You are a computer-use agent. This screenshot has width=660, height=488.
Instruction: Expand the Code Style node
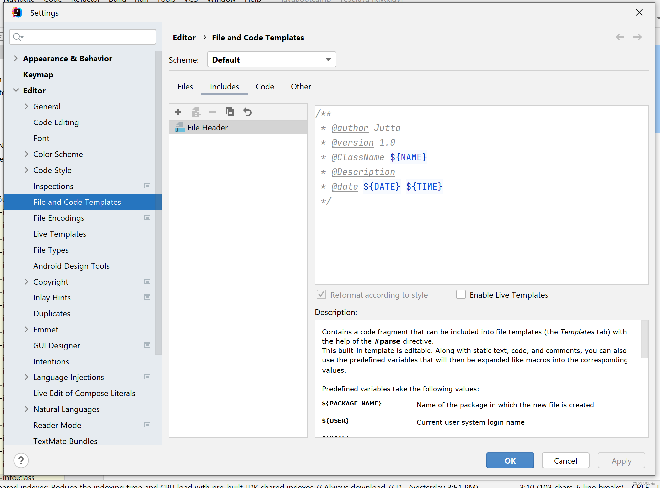click(x=26, y=170)
